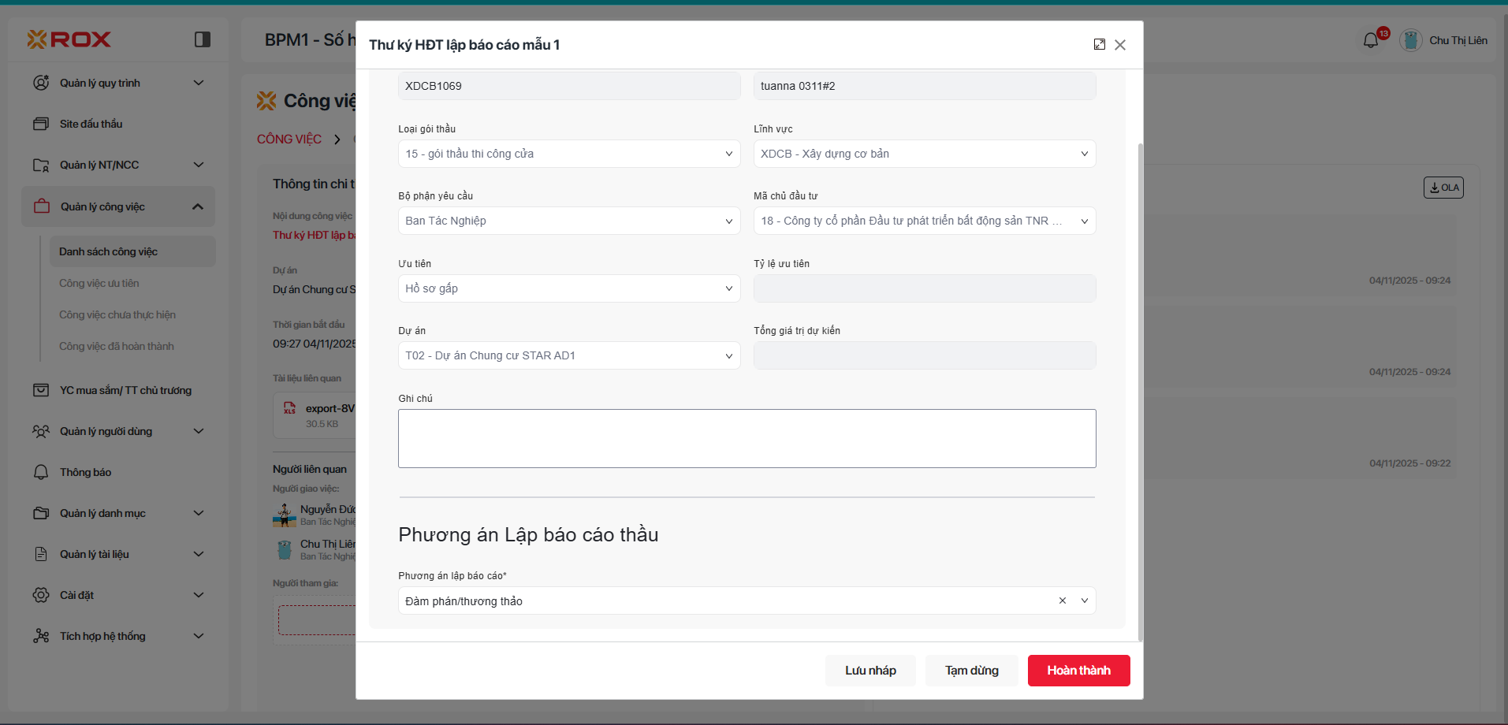Close the Thư ký HĐT dialog
The width and height of the screenshot is (1508, 725).
[x=1120, y=45]
